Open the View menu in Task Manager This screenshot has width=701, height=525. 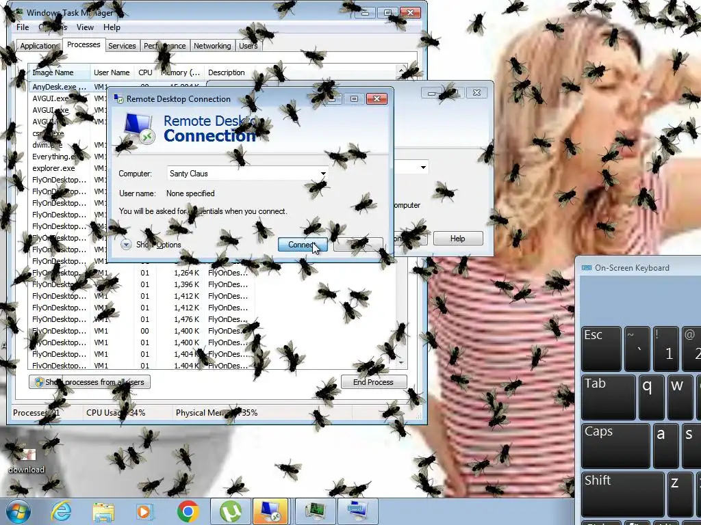[85, 27]
